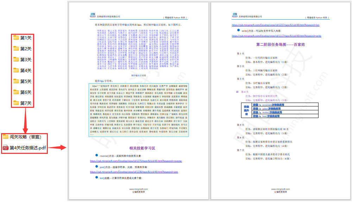Open the keyword=len hyperlink
353x202 pixels.
pyautogui.click(x=276, y=25)
